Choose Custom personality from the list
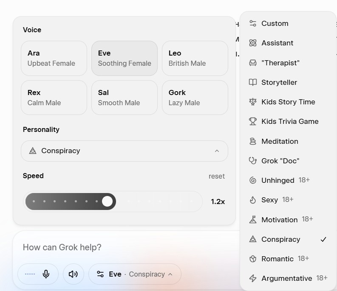This screenshot has width=337, height=291. point(288,23)
